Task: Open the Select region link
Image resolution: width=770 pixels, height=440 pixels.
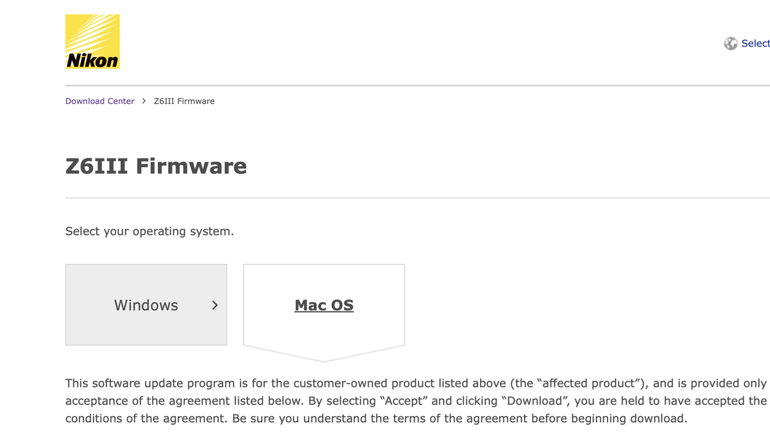Action: pyautogui.click(x=755, y=44)
